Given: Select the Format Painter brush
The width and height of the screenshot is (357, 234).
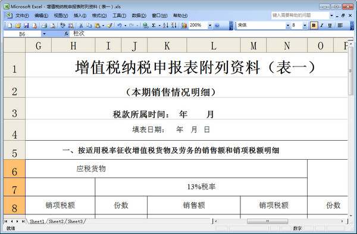Looking at the screenshot, I should click(x=109, y=26).
